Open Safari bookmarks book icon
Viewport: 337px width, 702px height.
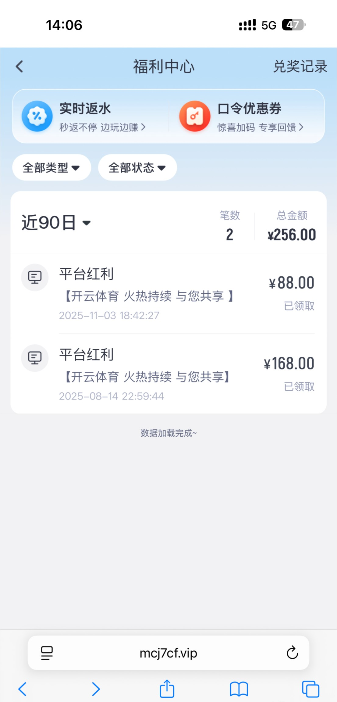(239, 689)
